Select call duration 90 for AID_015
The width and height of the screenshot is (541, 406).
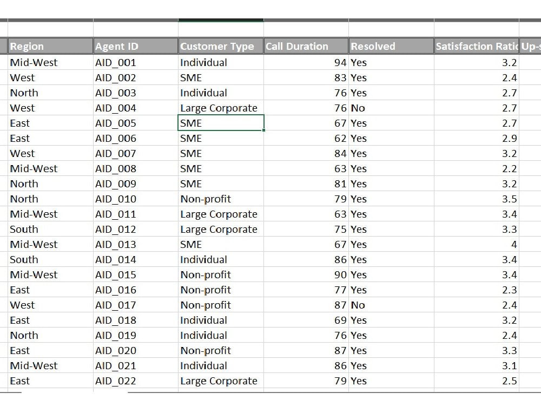(x=306, y=275)
